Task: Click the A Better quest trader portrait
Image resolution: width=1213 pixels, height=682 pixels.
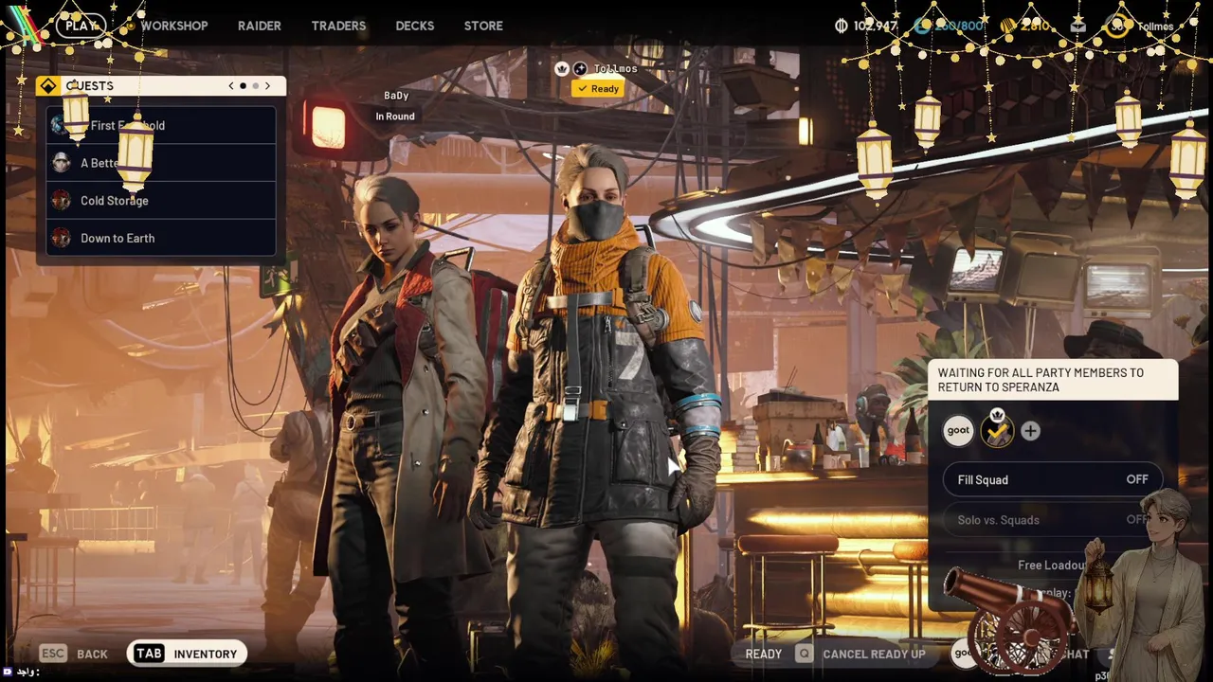Action: (62, 163)
